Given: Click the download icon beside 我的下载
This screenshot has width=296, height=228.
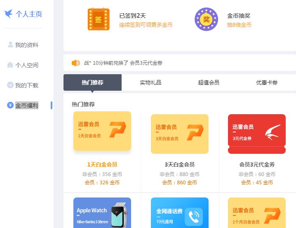Looking at the screenshot, I should pos(10,85).
